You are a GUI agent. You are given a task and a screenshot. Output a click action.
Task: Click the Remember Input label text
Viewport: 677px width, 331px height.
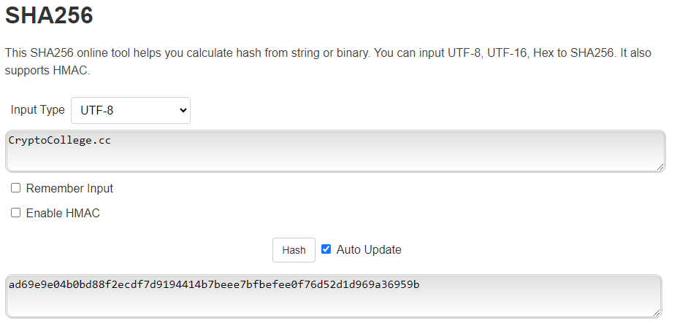tap(69, 188)
